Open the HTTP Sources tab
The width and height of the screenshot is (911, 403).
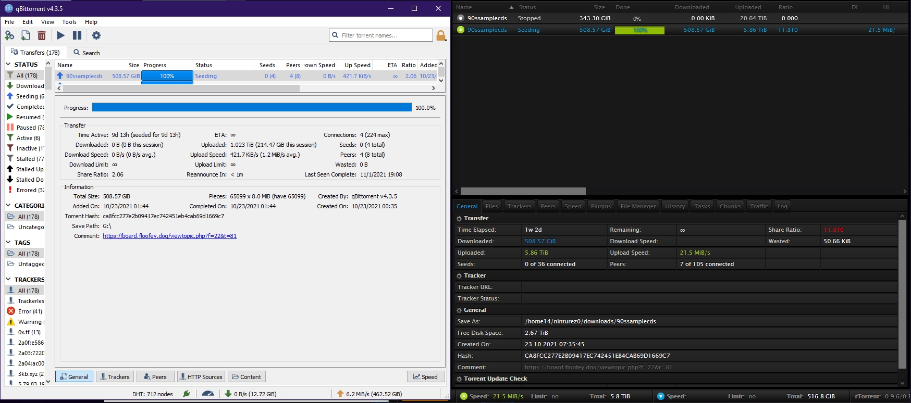(201, 376)
